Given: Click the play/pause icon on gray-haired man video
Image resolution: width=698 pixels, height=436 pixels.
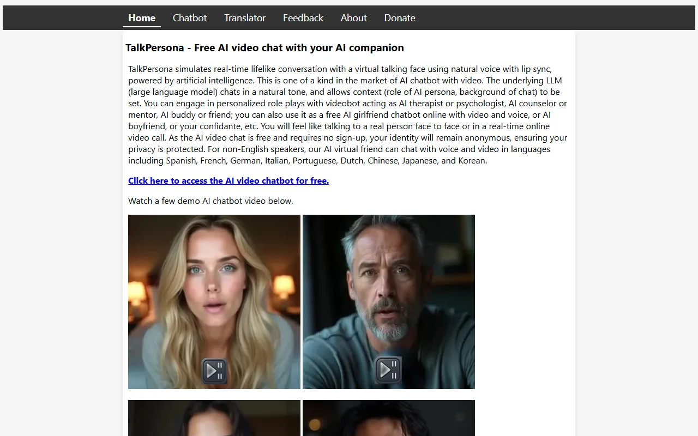Looking at the screenshot, I should click(388, 370).
